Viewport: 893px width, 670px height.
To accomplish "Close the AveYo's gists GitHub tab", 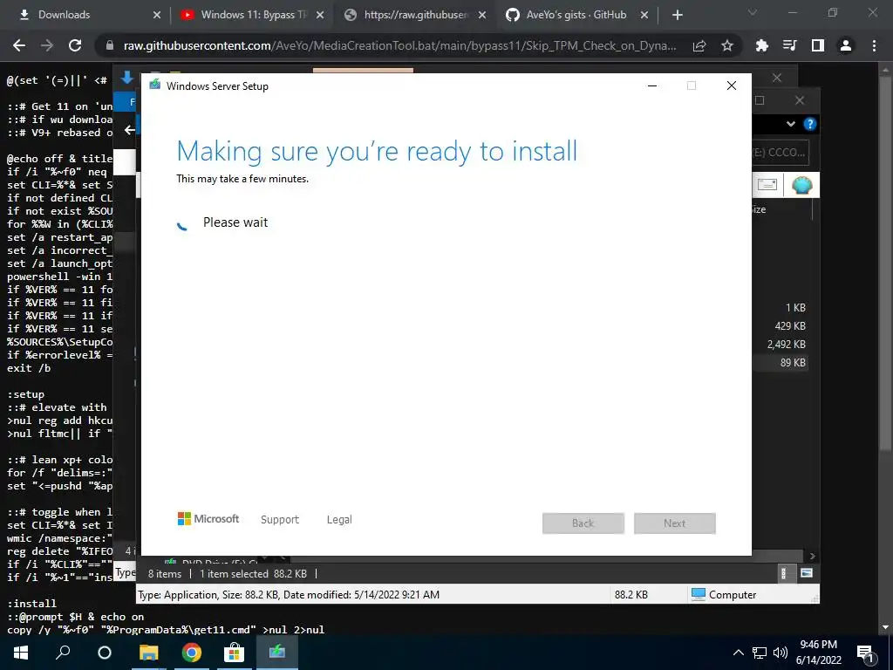I will coord(644,15).
